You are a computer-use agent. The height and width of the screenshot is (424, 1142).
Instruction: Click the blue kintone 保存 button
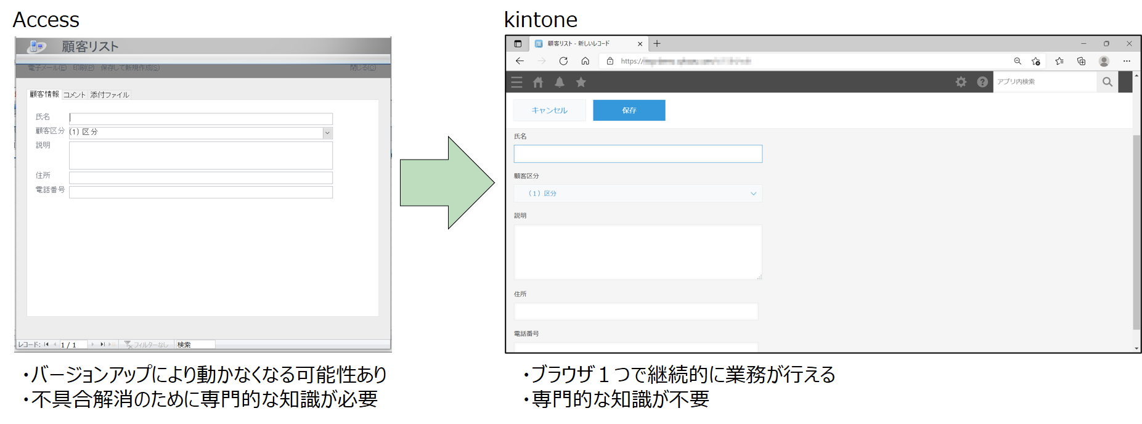(x=629, y=110)
